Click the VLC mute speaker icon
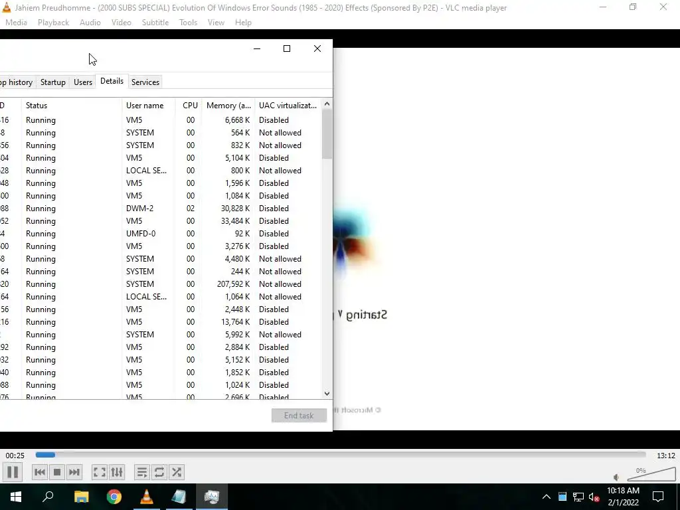The height and width of the screenshot is (510, 680). (x=616, y=477)
